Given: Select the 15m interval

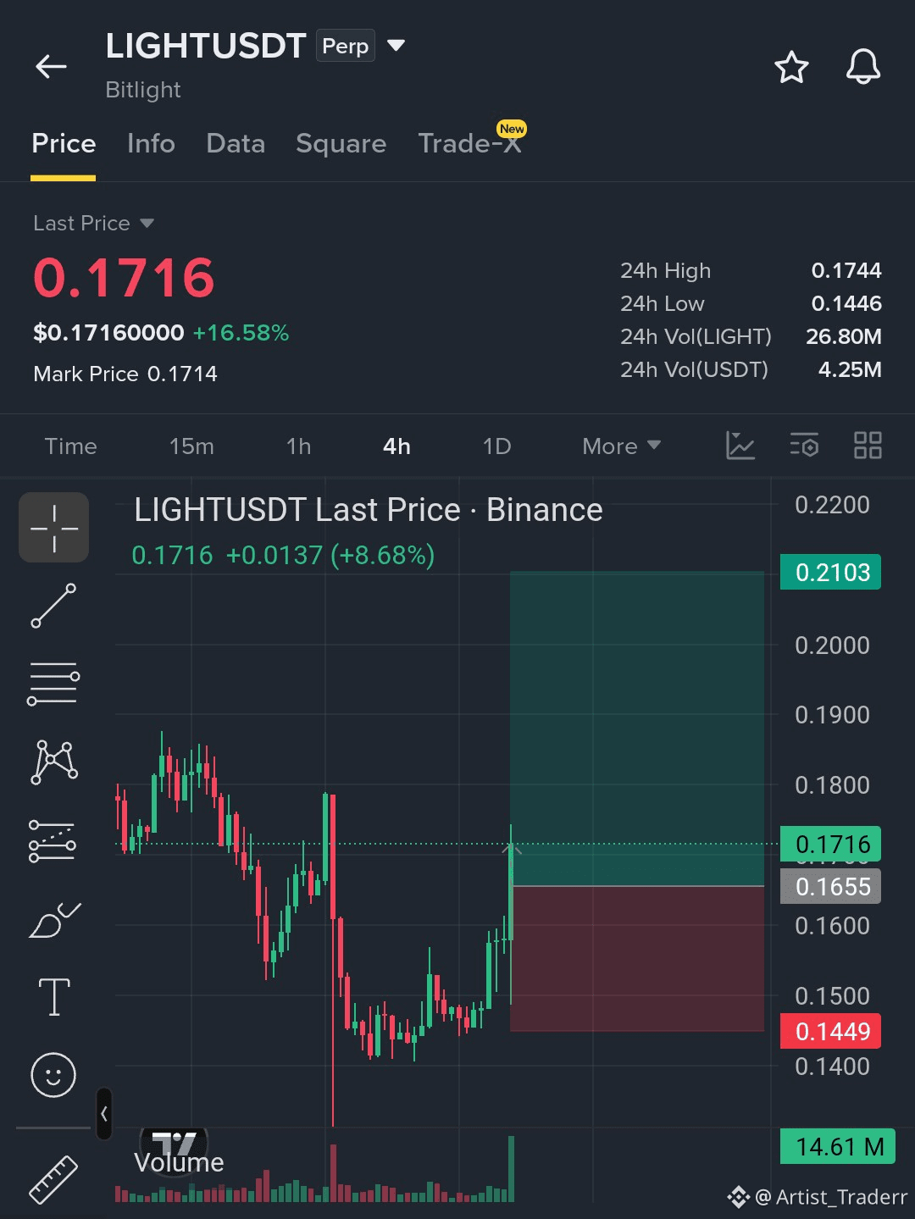Looking at the screenshot, I should pos(191,446).
